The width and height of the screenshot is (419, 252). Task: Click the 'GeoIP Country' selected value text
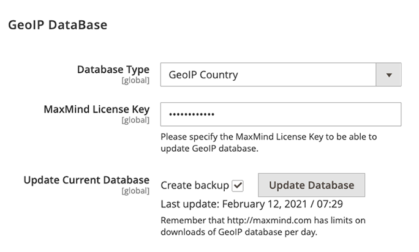(x=203, y=75)
